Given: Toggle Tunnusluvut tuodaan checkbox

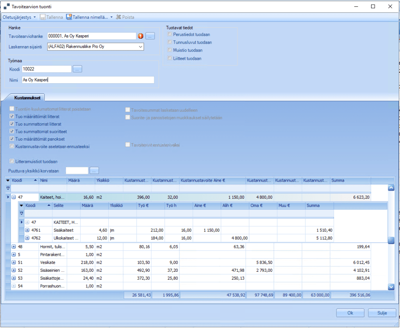Looking at the screenshot, I should pyautogui.click(x=170, y=42).
